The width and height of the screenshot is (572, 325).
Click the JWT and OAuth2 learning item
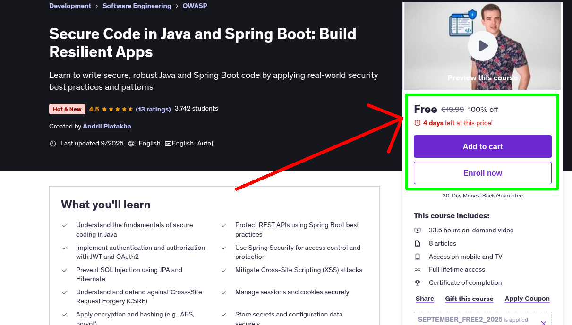click(140, 252)
